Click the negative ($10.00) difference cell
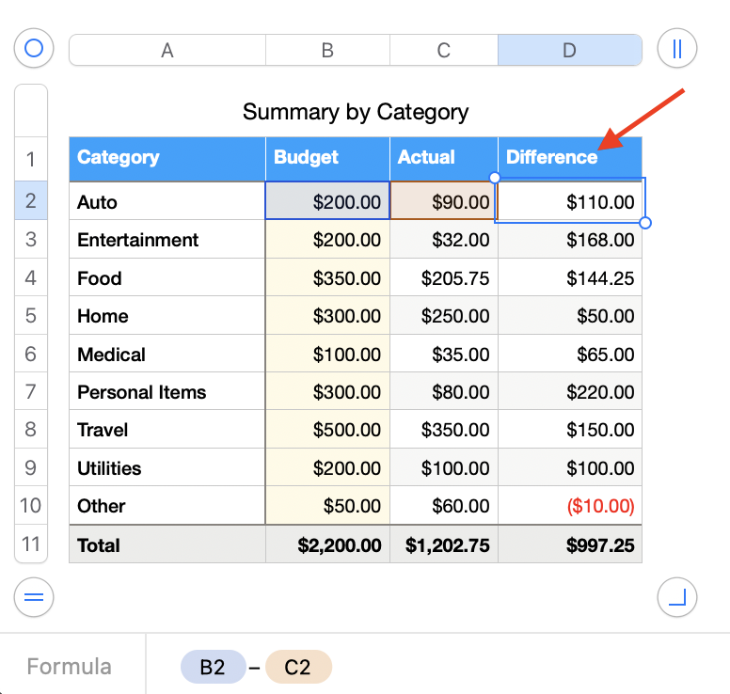The width and height of the screenshot is (730, 694). (x=570, y=506)
